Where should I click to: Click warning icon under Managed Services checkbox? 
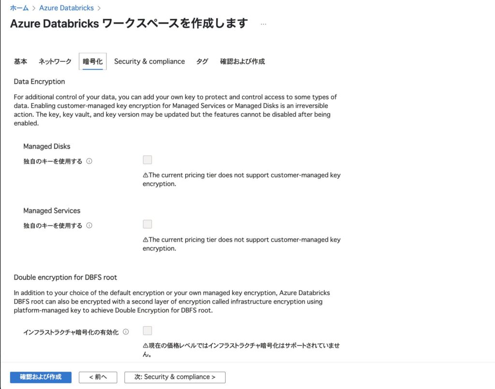pyautogui.click(x=146, y=239)
